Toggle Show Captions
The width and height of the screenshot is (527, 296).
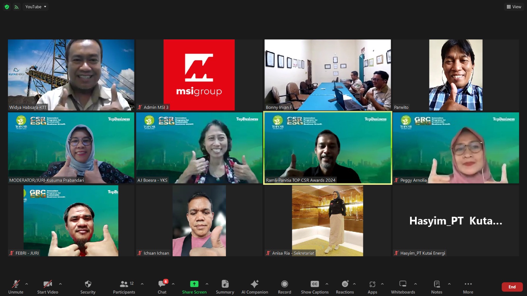315,287
